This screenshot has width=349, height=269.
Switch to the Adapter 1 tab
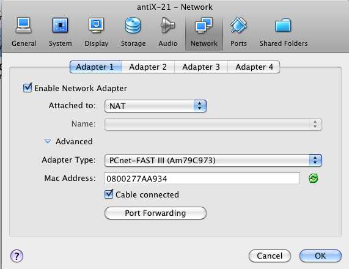(x=95, y=67)
